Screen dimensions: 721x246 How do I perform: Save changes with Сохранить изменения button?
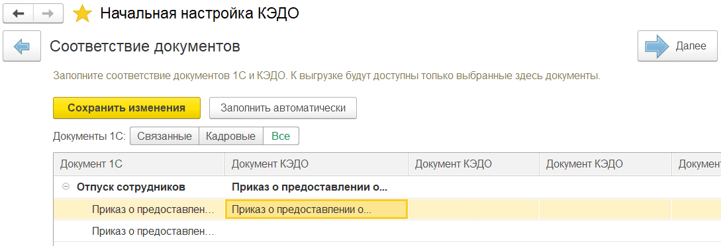tap(126, 108)
